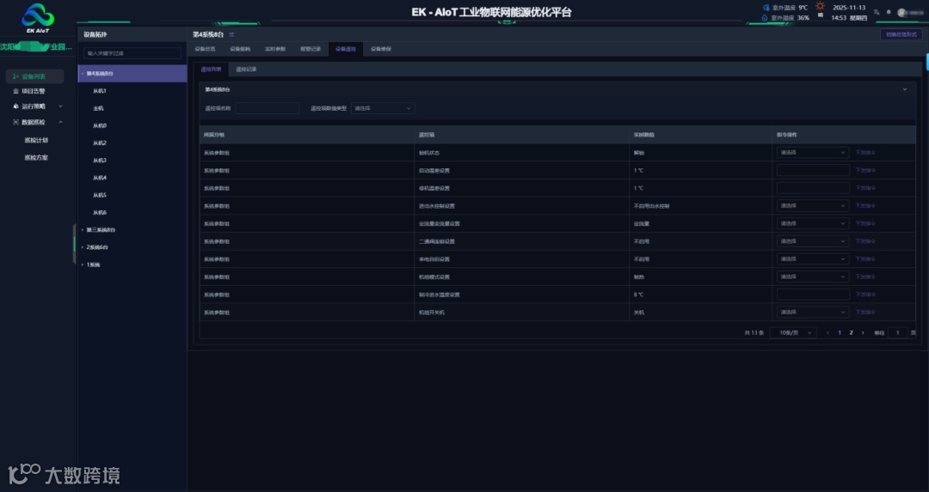Collapse the 第4系统8台 tree node
This screenshot has height=492, width=929.
pos(83,73)
